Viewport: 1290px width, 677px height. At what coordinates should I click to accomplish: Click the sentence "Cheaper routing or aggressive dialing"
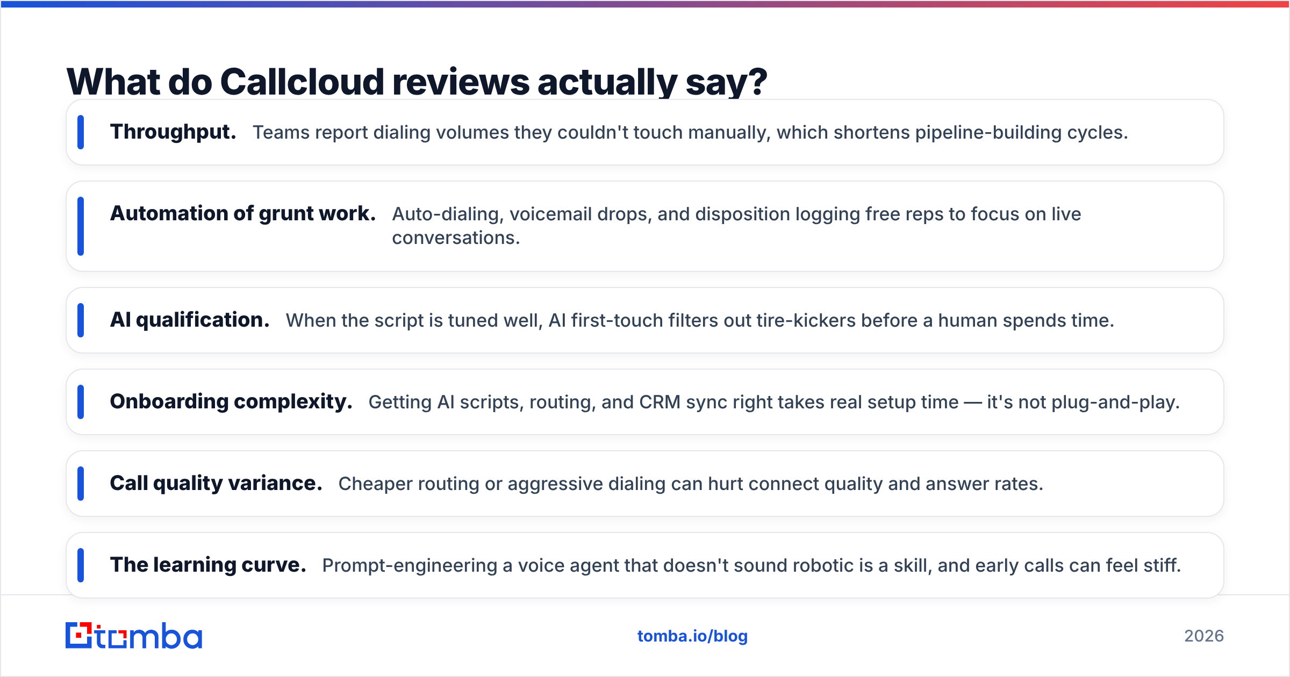click(x=691, y=484)
